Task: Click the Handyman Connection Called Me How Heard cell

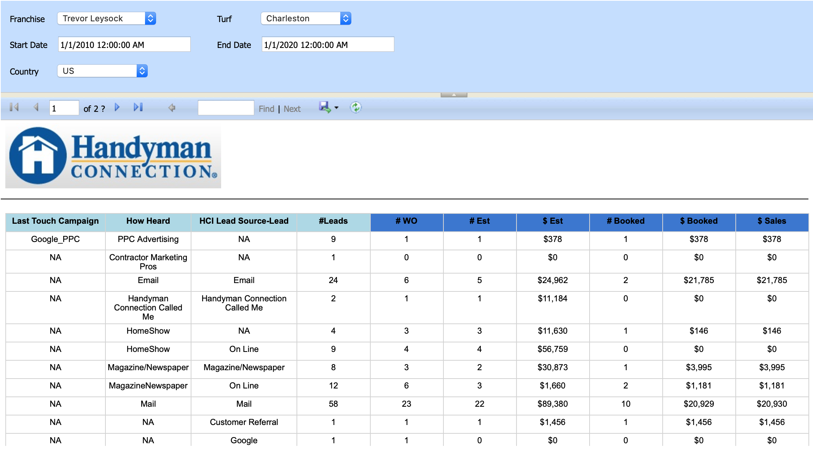Action: pos(148,307)
